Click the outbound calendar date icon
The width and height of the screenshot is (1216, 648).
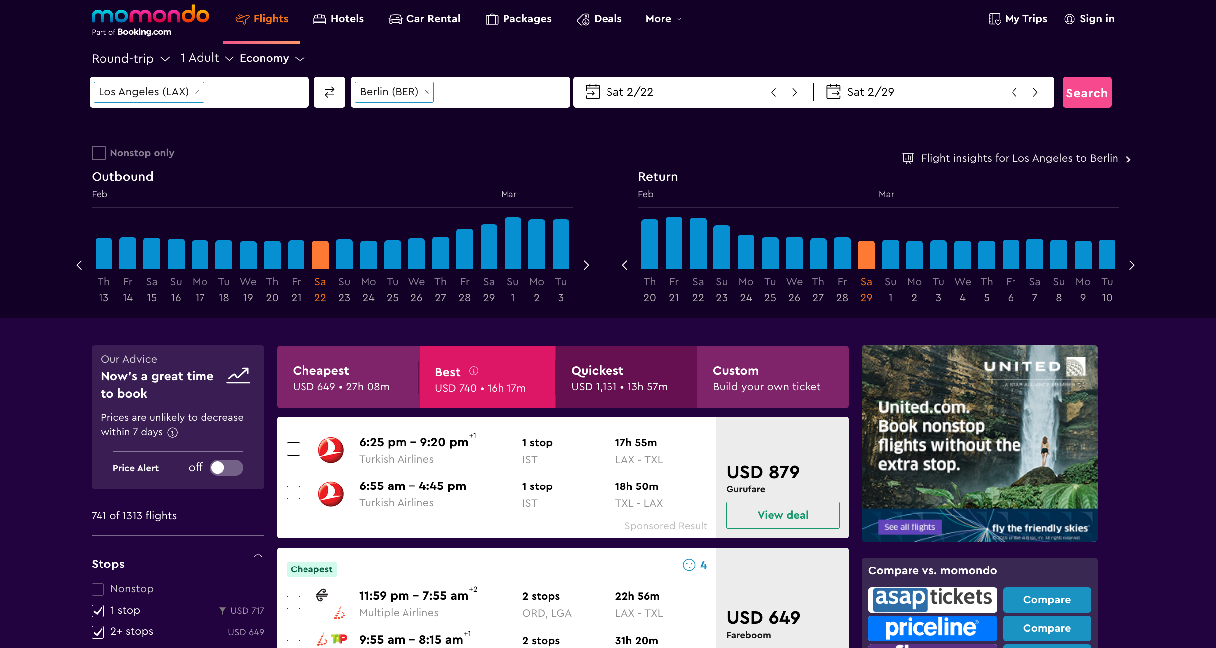(x=592, y=91)
